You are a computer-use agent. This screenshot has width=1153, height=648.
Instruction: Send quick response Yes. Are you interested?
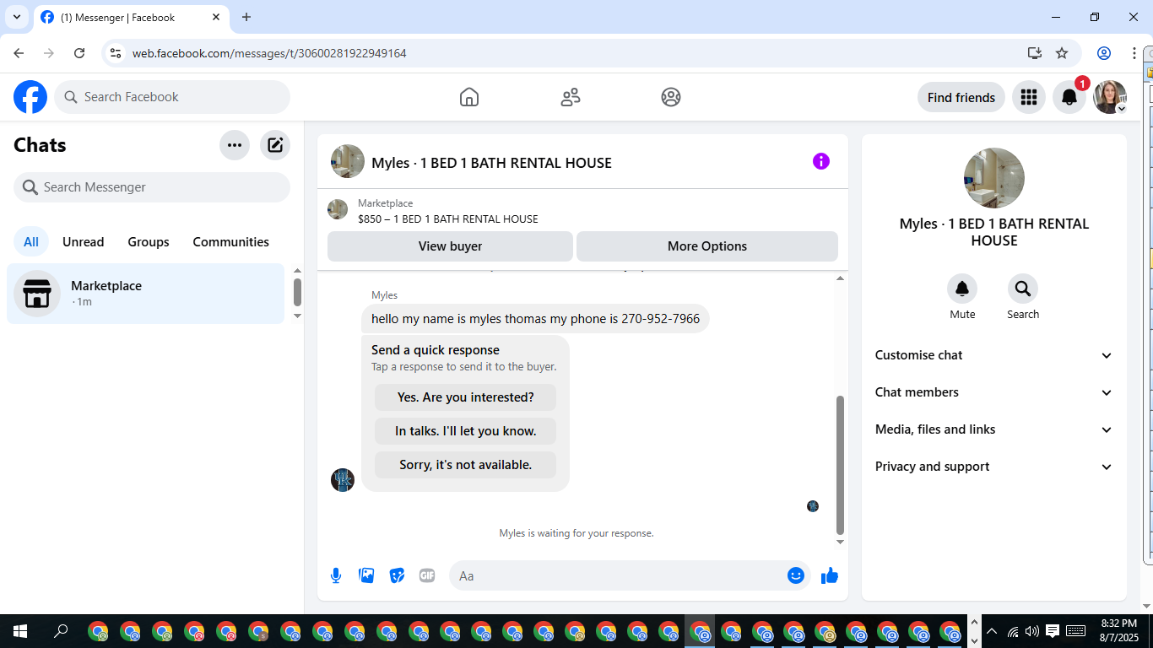(x=466, y=397)
